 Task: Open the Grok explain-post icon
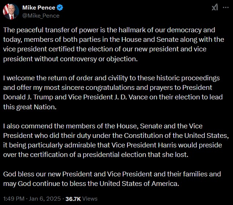215,7
